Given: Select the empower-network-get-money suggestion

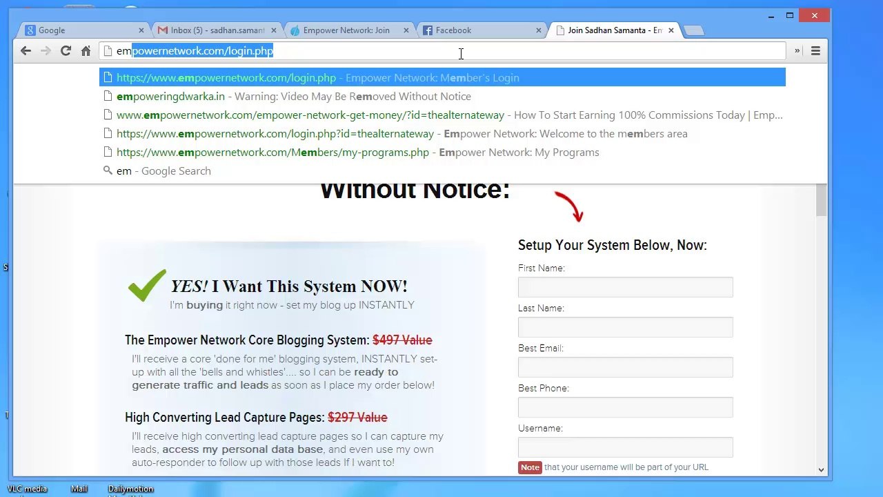Looking at the screenshot, I should pos(442,115).
